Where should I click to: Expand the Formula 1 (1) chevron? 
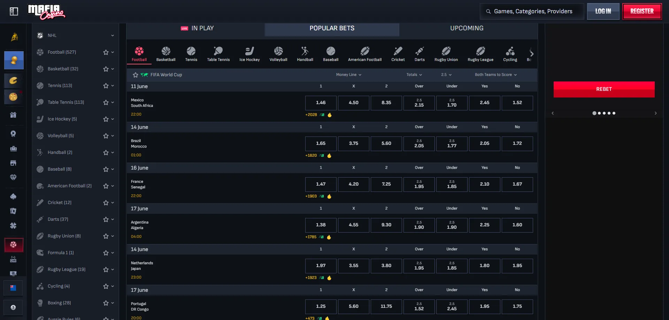[113, 253]
